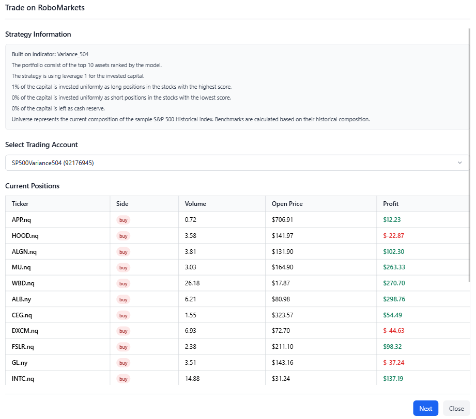Click the GL.ny profit value
Image resolution: width=476 pixels, height=419 pixels.
click(x=393, y=363)
